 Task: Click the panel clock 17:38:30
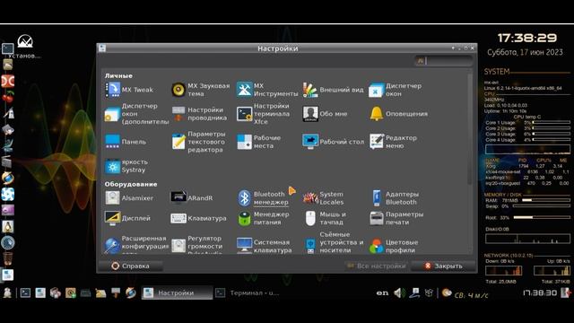pos(540,293)
